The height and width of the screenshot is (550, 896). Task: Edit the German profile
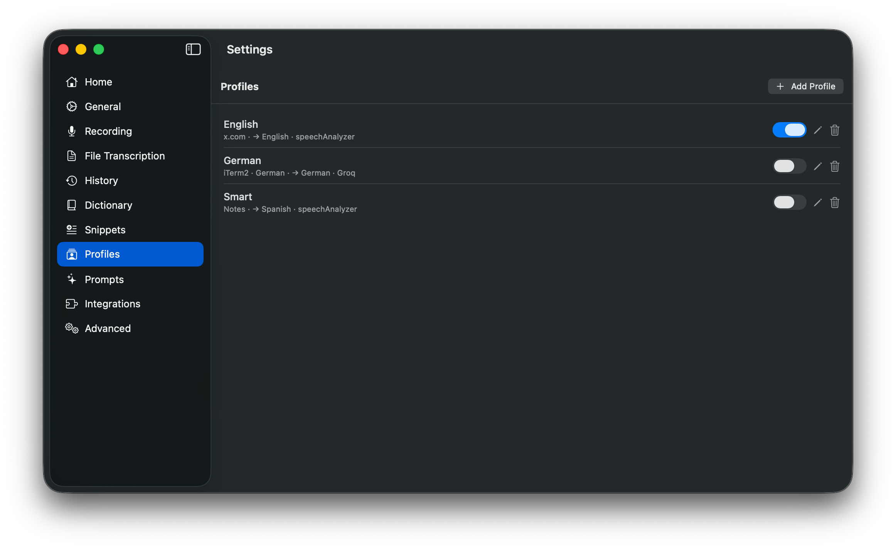click(818, 166)
